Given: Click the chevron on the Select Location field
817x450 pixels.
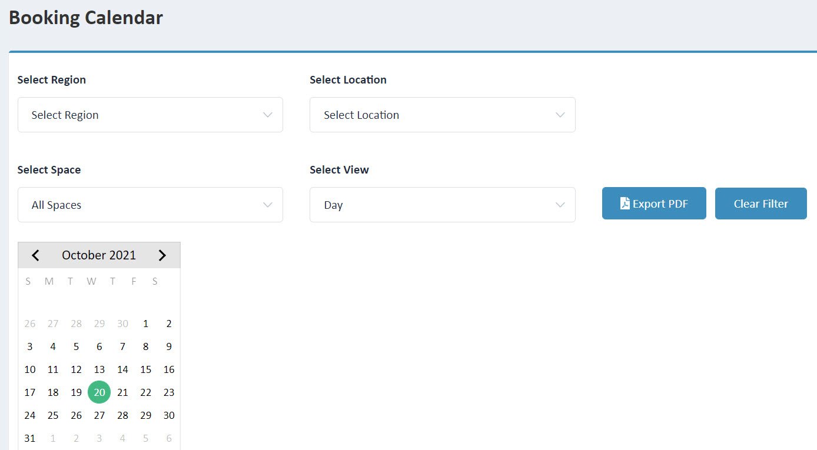Looking at the screenshot, I should tap(560, 115).
